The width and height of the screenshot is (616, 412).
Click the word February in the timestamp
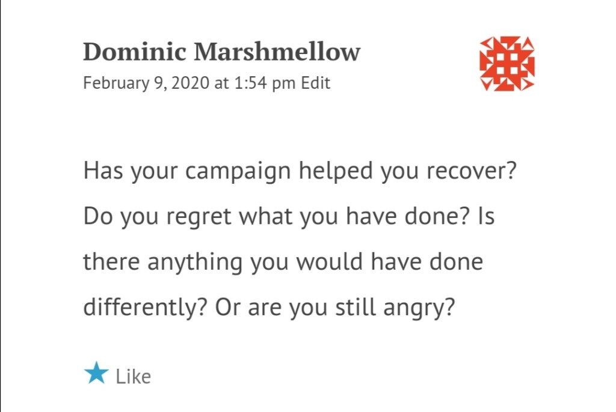(112, 83)
